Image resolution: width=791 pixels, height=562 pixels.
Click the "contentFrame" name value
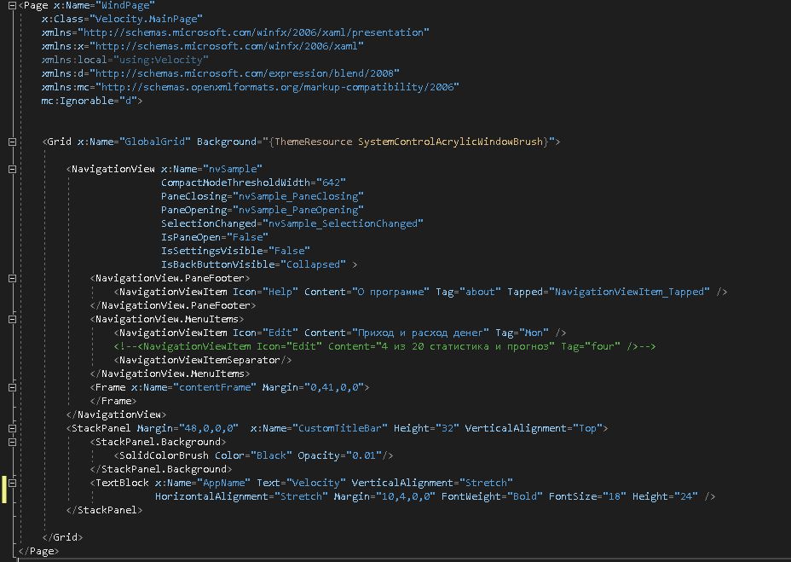click(x=215, y=387)
